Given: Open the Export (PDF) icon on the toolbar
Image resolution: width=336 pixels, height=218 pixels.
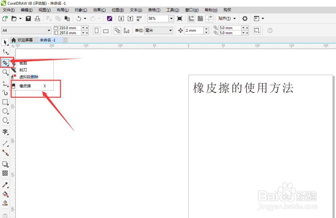Looking at the screenshot, I should (139, 18).
